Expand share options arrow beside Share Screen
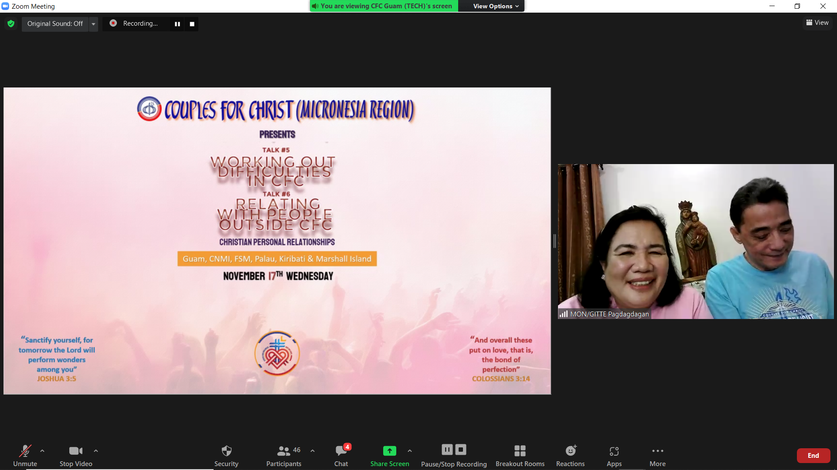 [x=410, y=451]
